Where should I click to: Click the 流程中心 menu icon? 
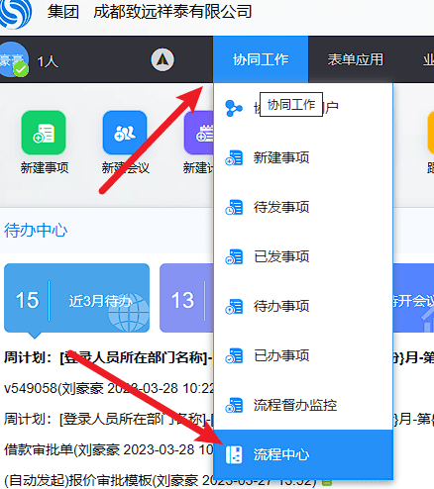point(234,454)
